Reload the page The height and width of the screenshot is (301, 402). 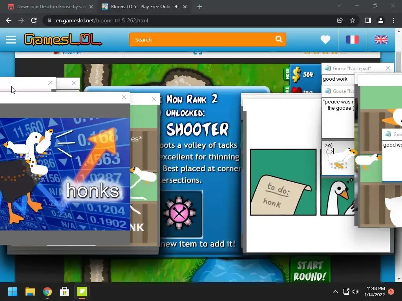[x=34, y=20]
